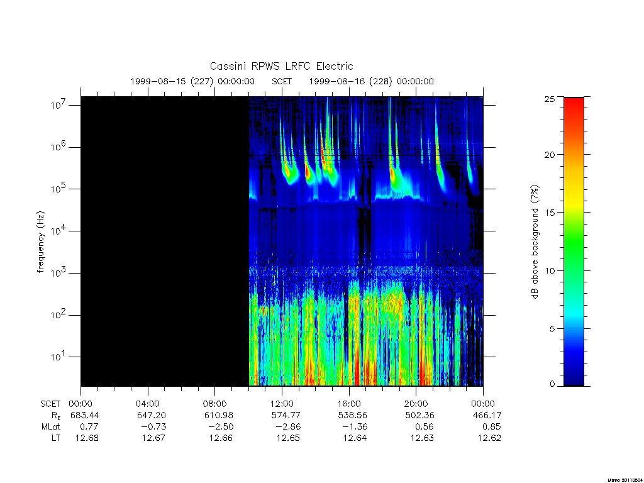This screenshot has height=483, width=644.
Task: Click the 10^3 frequency tick label
Action: [x=60, y=273]
